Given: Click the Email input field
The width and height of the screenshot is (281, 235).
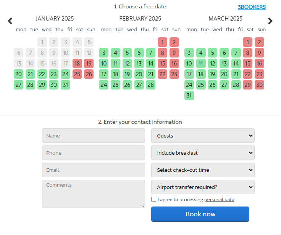Looking at the screenshot, I should click(94, 170).
